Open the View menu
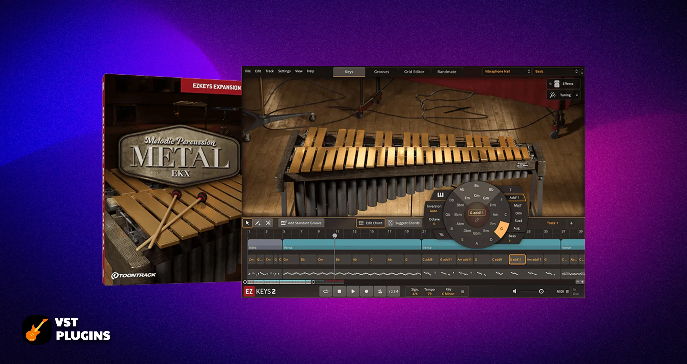 click(x=299, y=71)
